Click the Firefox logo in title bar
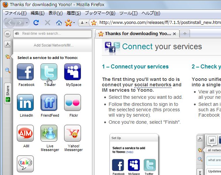The height and width of the screenshot is (175, 221). [5, 4]
